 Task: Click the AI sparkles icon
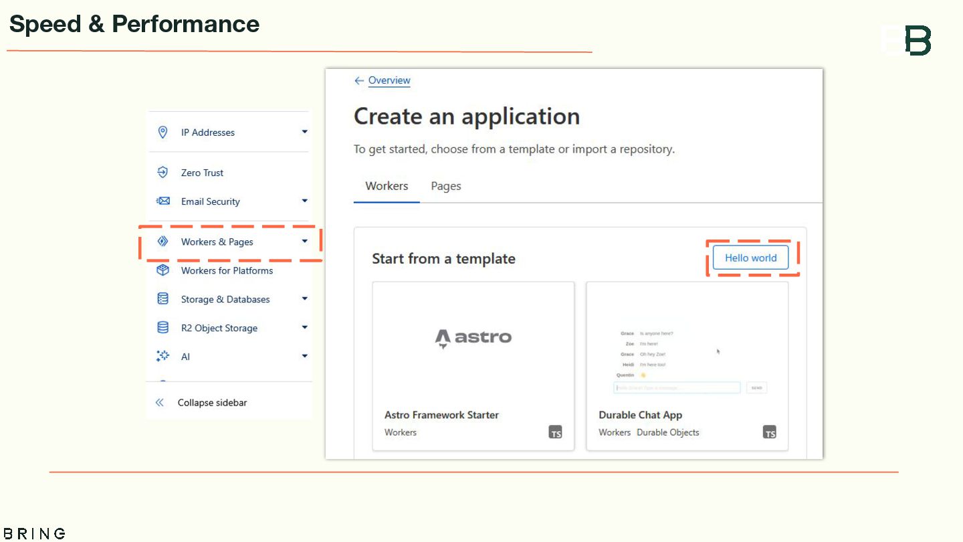click(163, 356)
